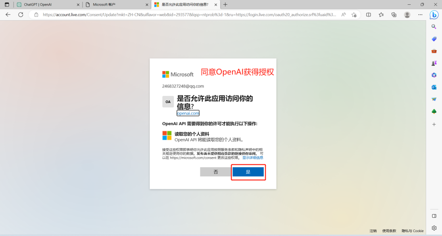Open the Settings and more menu
This screenshot has height=236, width=442.
pos(420,14)
